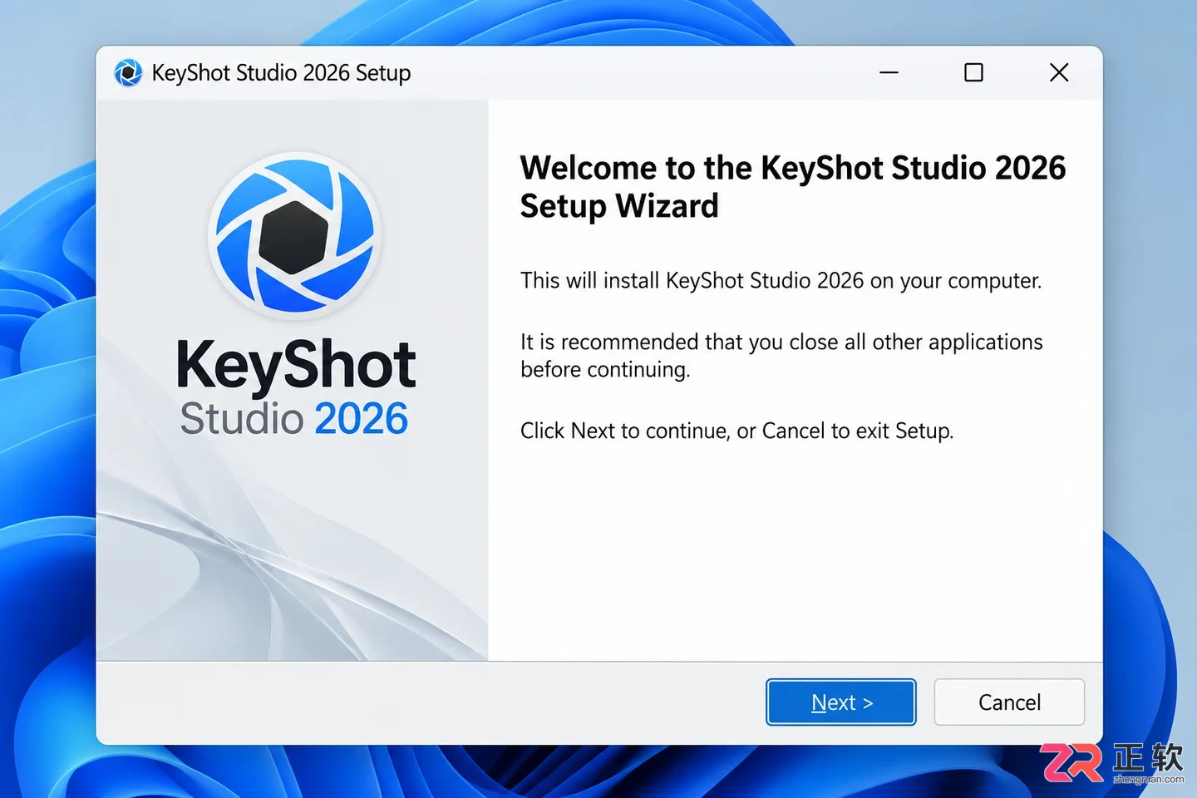Screen dimensions: 1197x798
Task: Click 'This will install KeyShot Studio 2026' text
Action: pos(781,281)
